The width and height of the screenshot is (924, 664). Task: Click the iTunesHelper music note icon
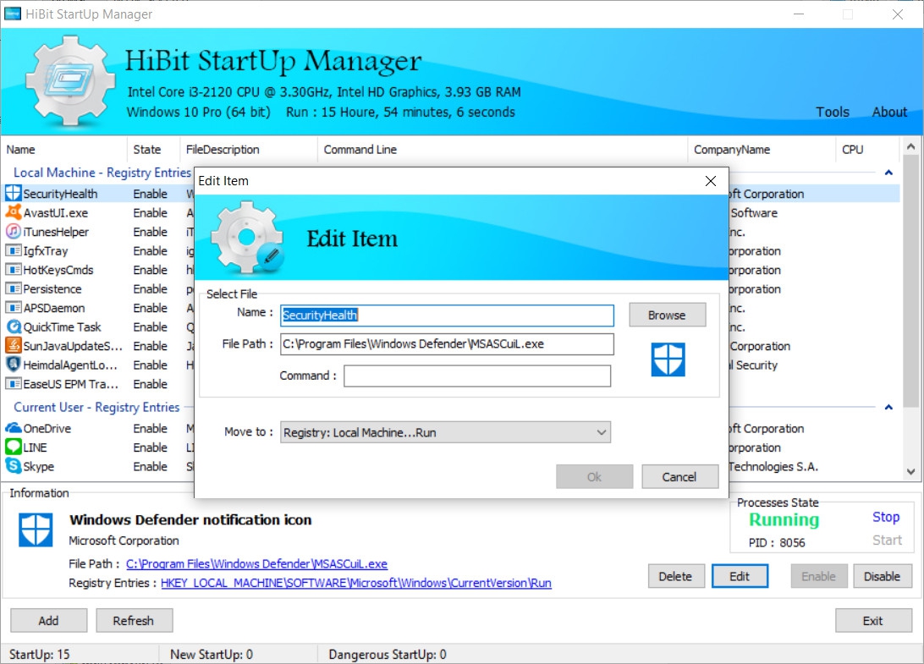click(x=13, y=232)
